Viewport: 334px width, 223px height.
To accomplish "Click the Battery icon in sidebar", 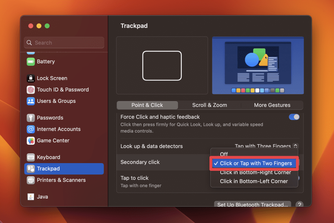I will coord(31,62).
